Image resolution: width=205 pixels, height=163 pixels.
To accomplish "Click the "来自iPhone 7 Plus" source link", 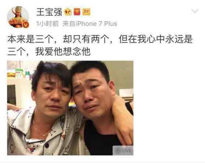I will tap(90, 24).
